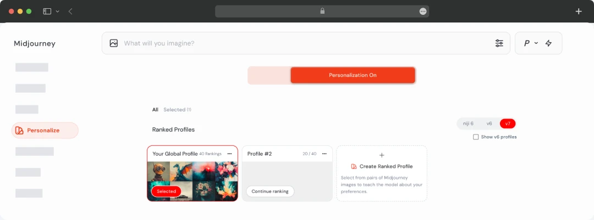Screen dimensions: 594x220
Task: Open Personalize in the sidebar
Action: [x=45, y=131]
